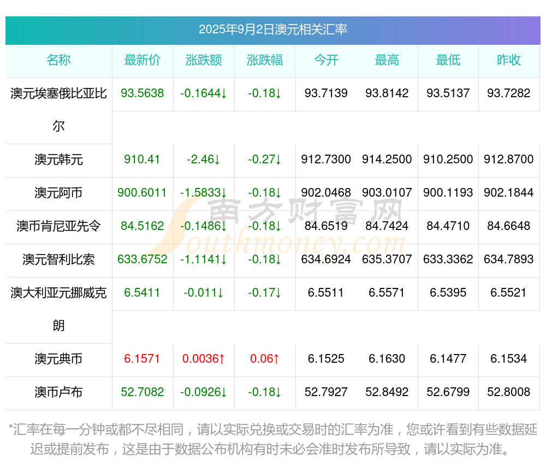
Task: Click high value 52.8492
Action: click(387, 392)
